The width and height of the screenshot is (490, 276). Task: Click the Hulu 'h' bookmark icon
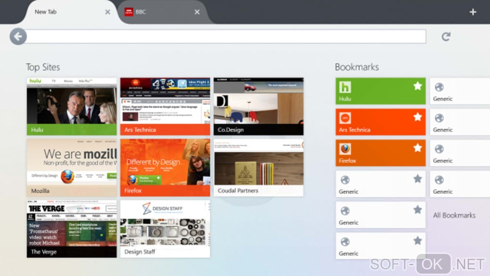pyautogui.click(x=345, y=87)
